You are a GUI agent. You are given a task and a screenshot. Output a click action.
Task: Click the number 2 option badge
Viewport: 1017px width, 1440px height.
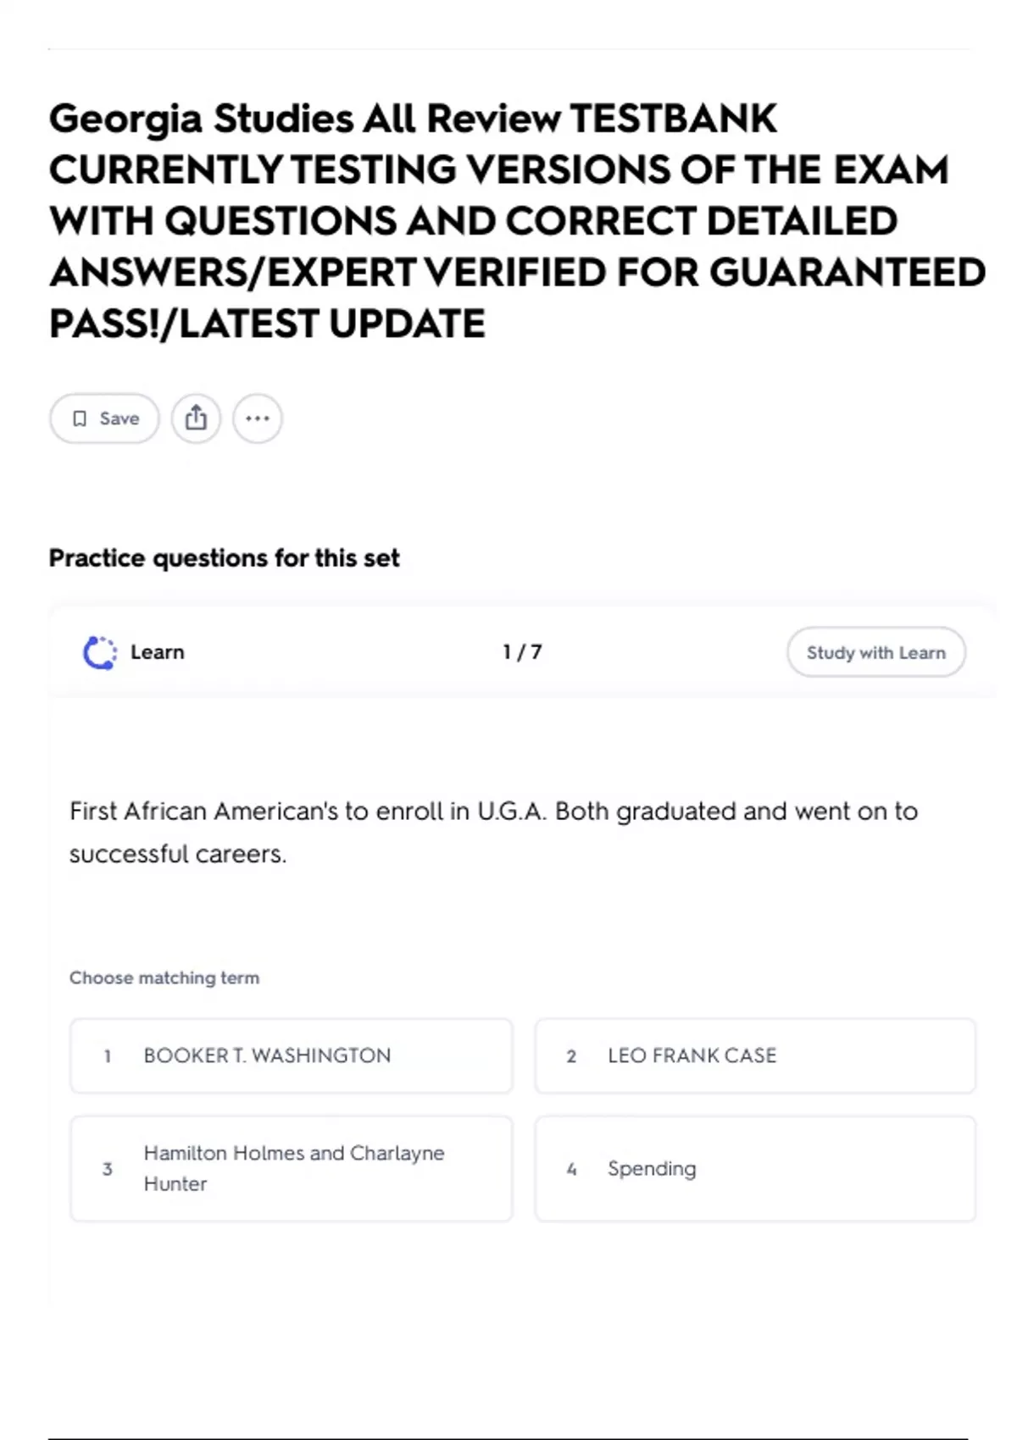click(571, 1056)
